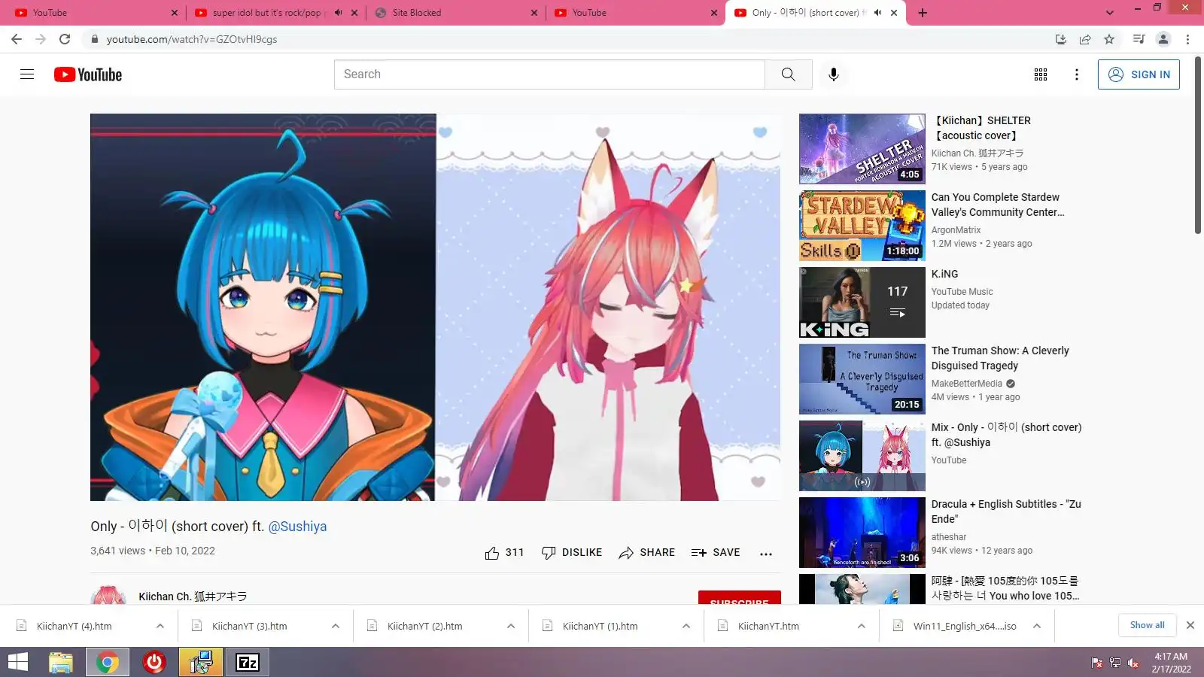Start voice search with microphone icon
The image size is (1204, 677).
tap(833, 74)
